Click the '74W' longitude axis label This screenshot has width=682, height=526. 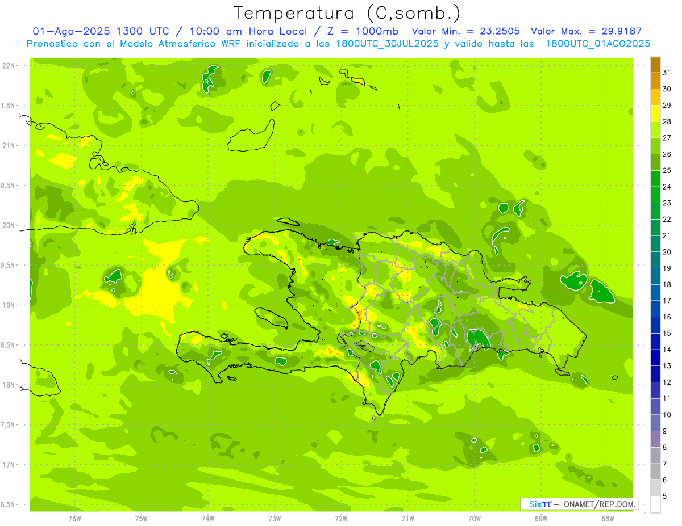click(208, 519)
